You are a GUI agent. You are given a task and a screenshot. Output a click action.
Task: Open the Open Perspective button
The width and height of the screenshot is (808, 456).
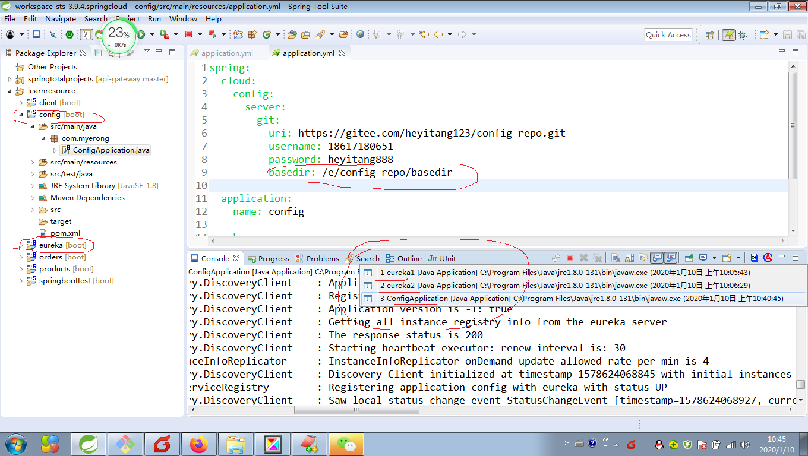pyautogui.click(x=709, y=35)
